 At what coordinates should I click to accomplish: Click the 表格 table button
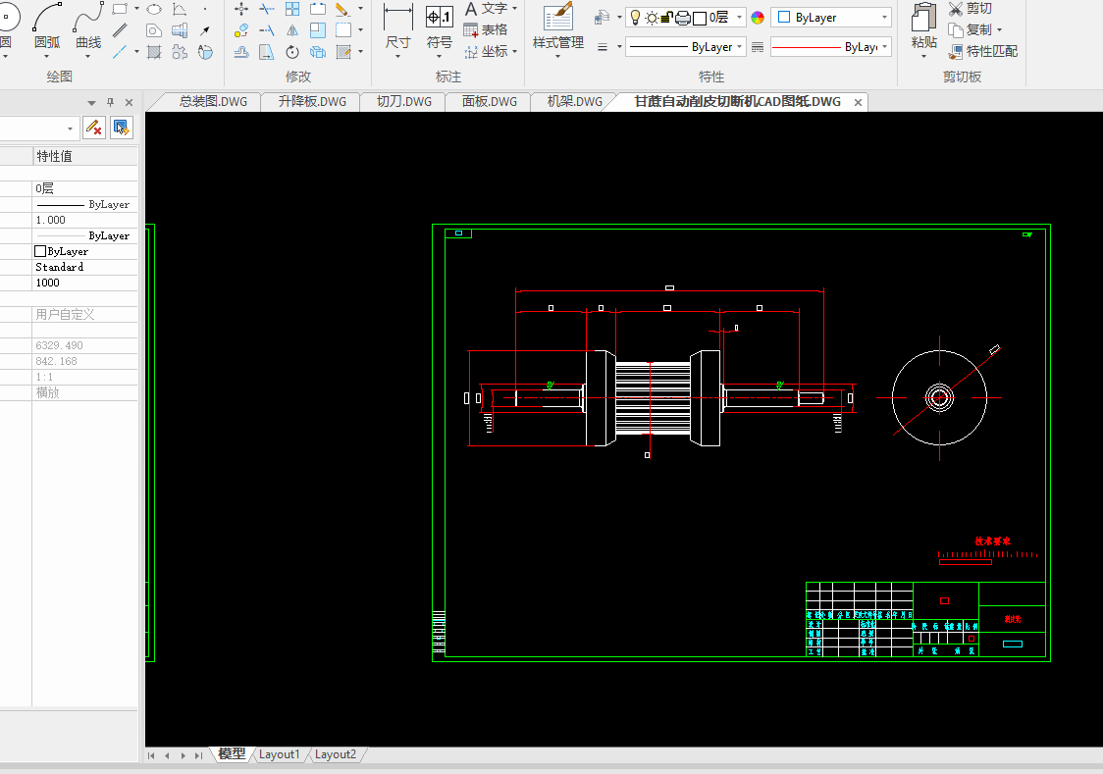point(486,29)
